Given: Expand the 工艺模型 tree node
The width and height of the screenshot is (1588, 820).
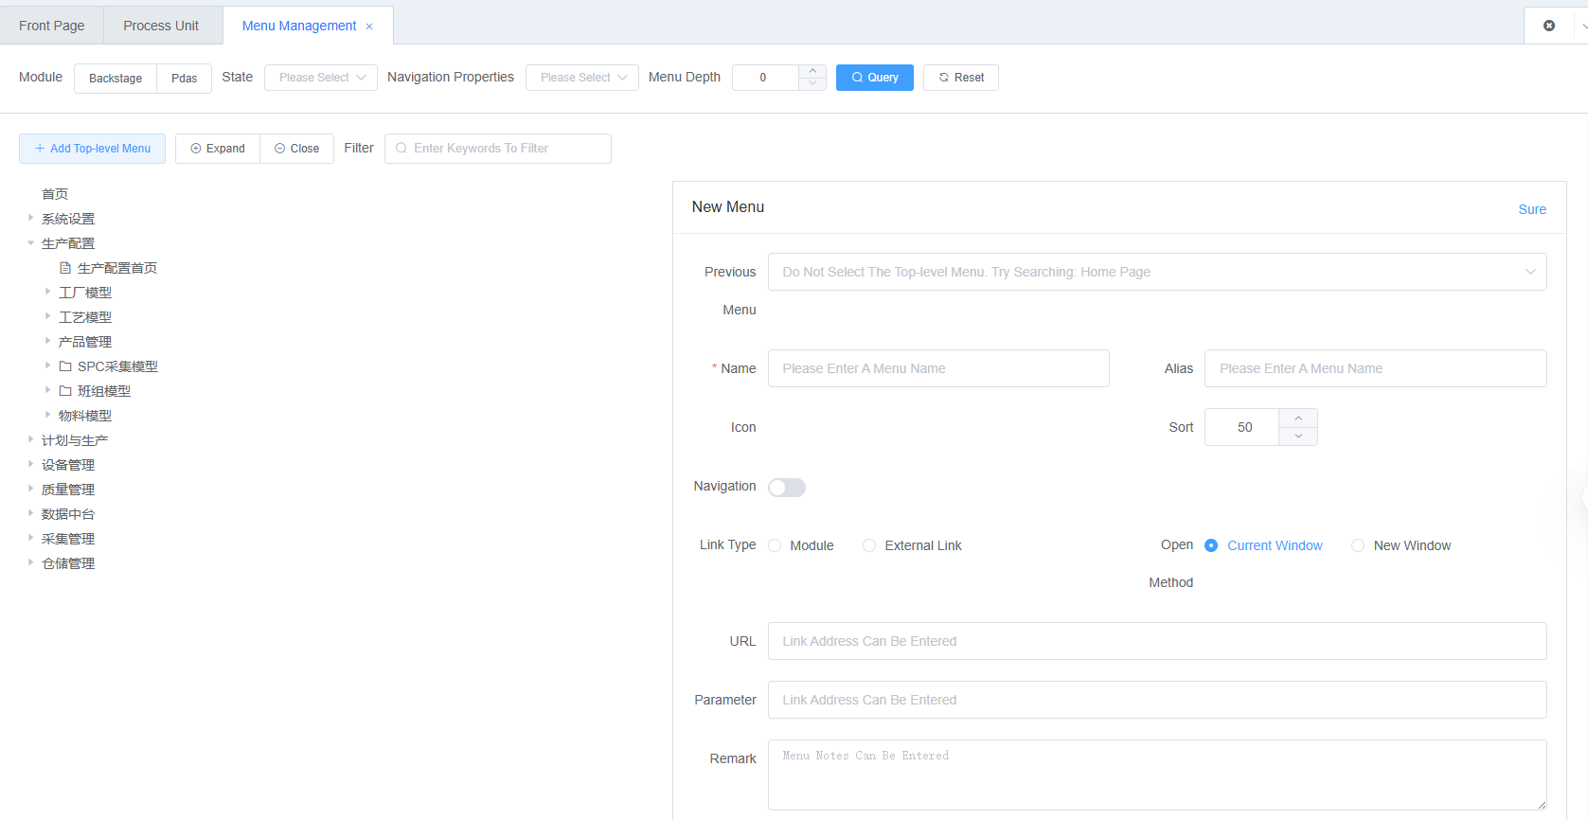Looking at the screenshot, I should [x=47, y=316].
